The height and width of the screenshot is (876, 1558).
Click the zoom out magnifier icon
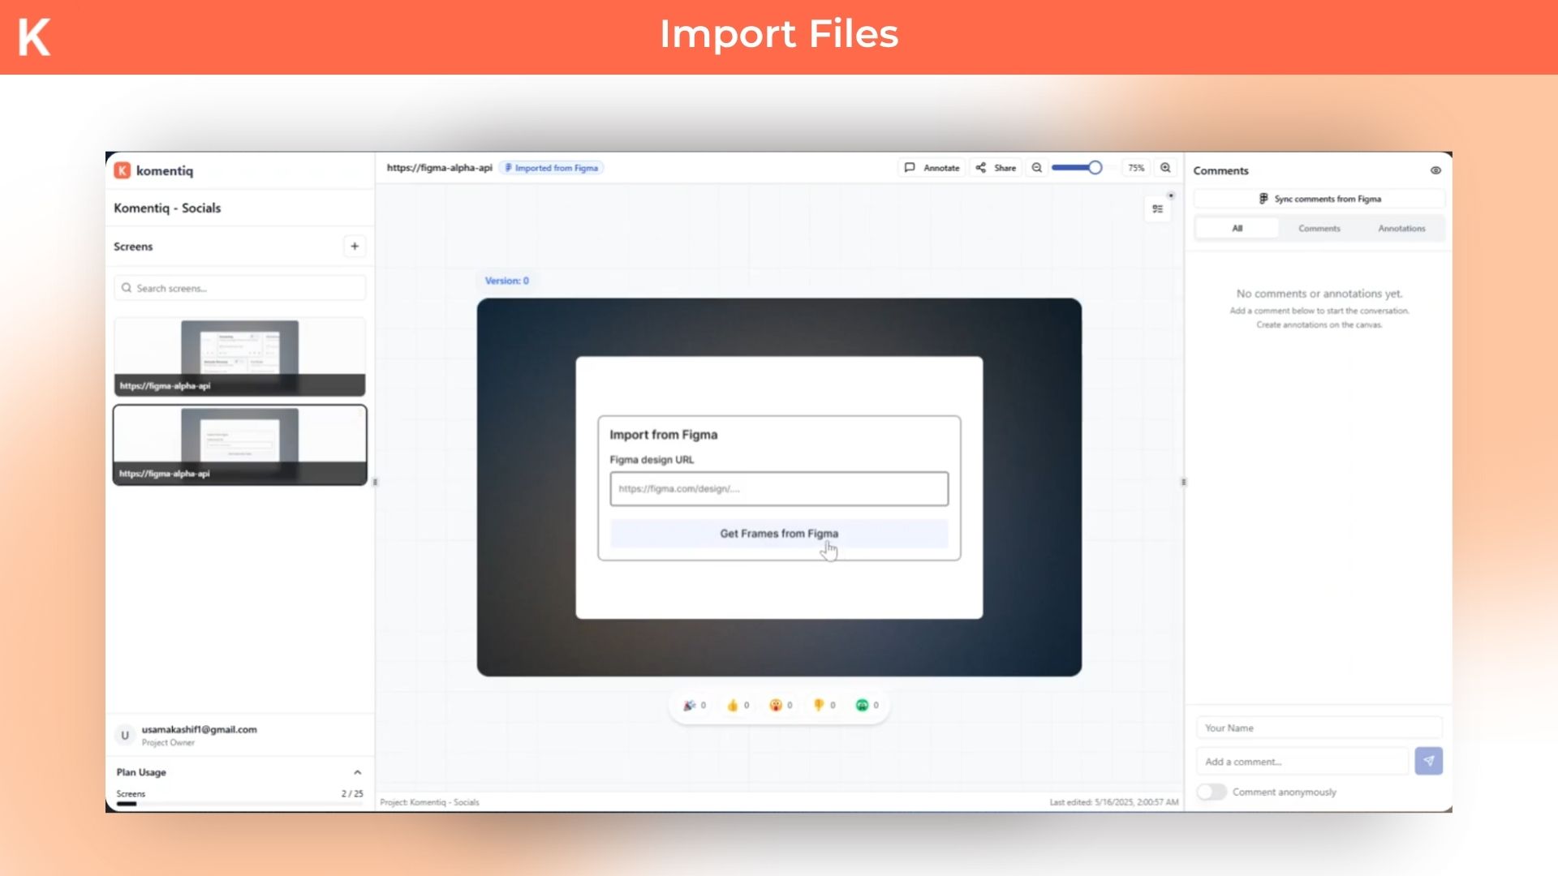(x=1036, y=168)
